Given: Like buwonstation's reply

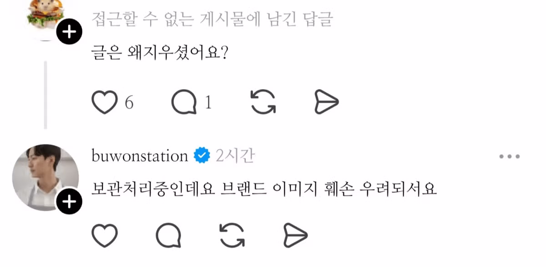Looking at the screenshot, I should tap(105, 235).
